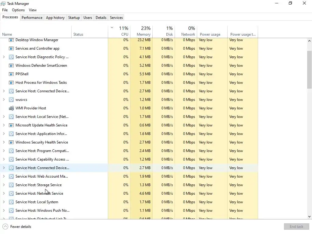Click the Service Host: Program Compati... icon
Screen dimensions: 312x234
click(11, 151)
